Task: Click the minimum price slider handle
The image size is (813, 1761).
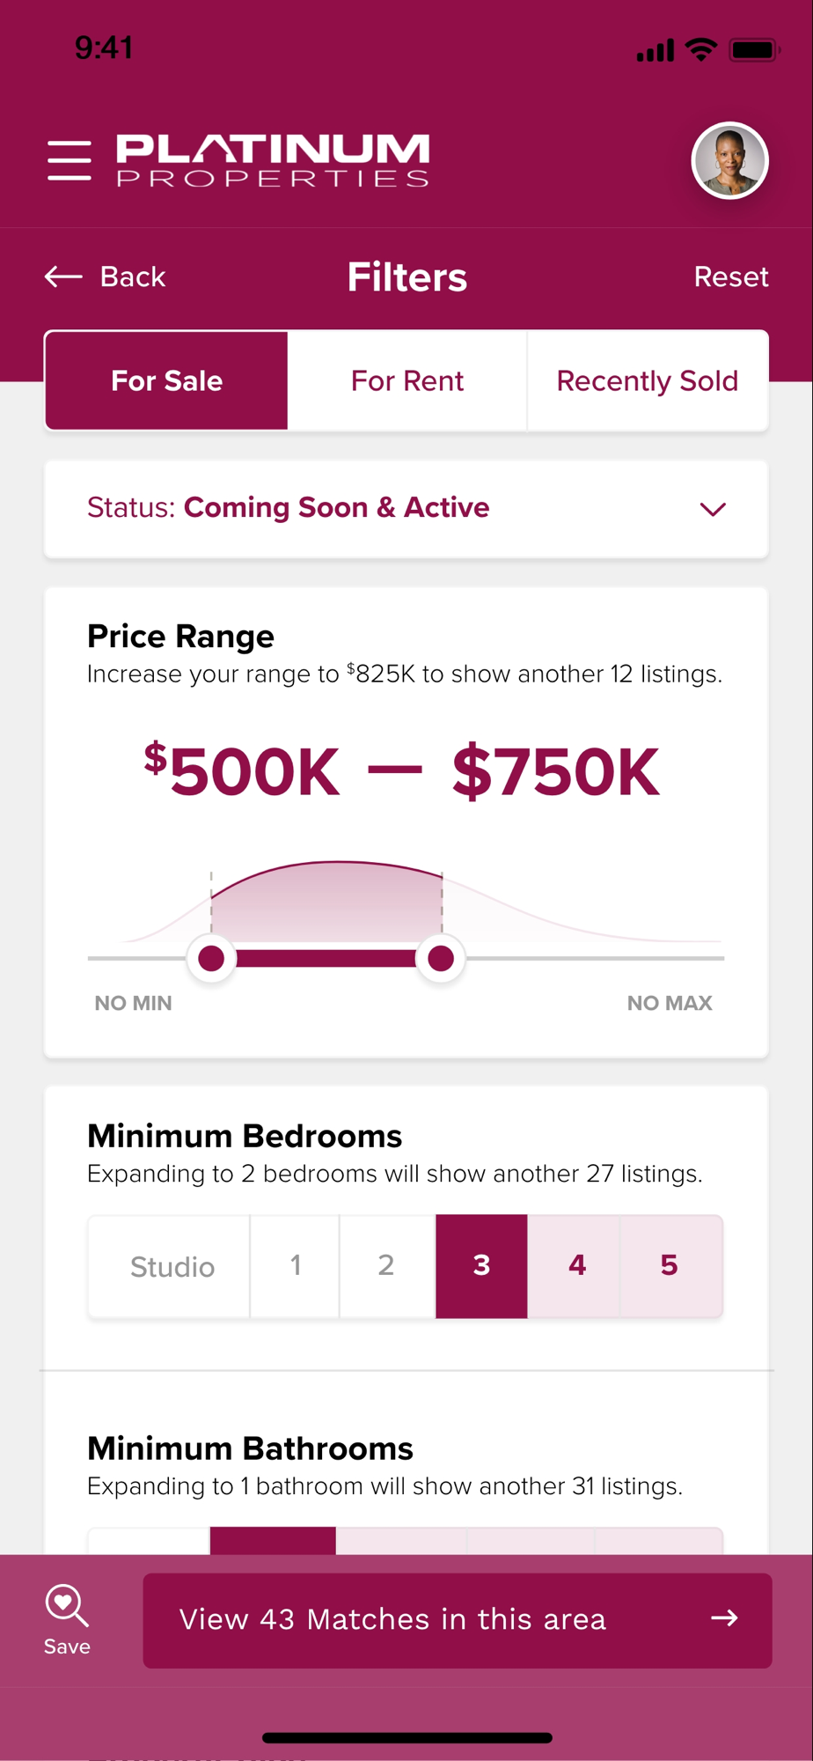Action: [x=211, y=958]
